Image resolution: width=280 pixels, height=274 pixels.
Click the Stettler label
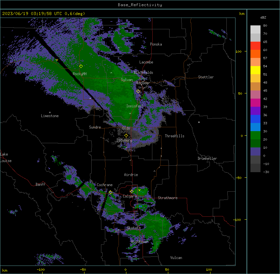point(206,77)
